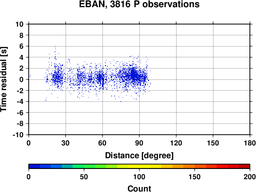
Task: Click y-axis tick label '-4'
Action: pyautogui.click(x=20, y=101)
